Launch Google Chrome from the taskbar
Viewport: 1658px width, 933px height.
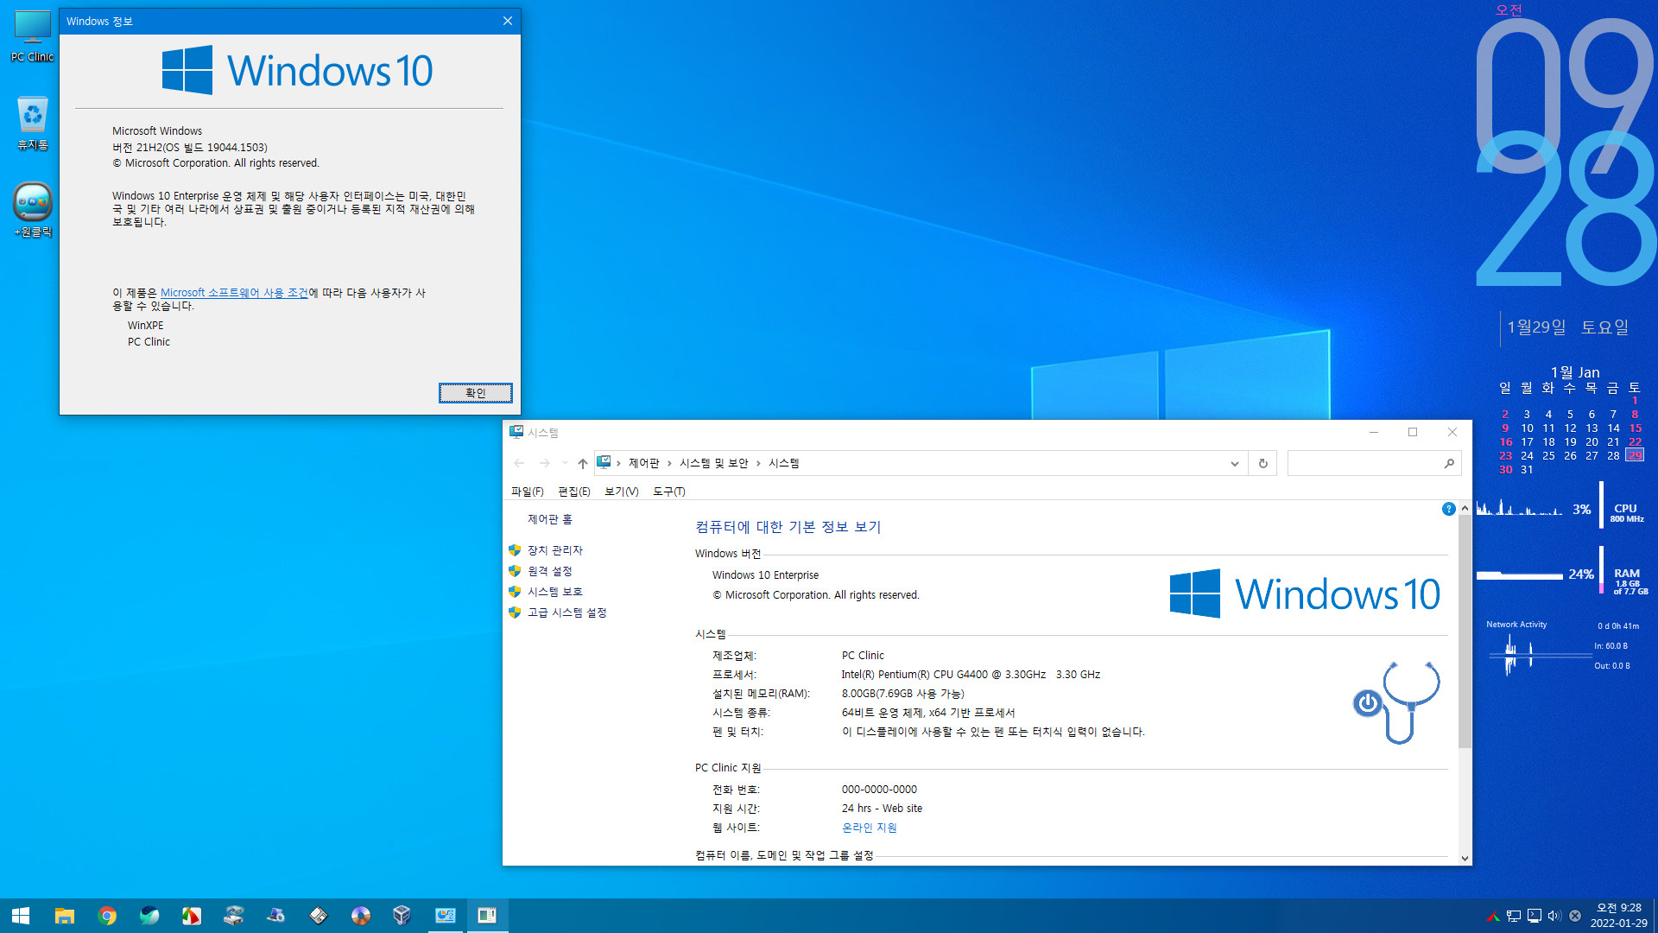[x=107, y=916]
